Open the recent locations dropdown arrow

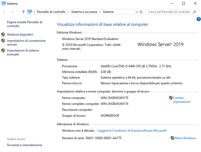pyautogui.click(x=18, y=12)
